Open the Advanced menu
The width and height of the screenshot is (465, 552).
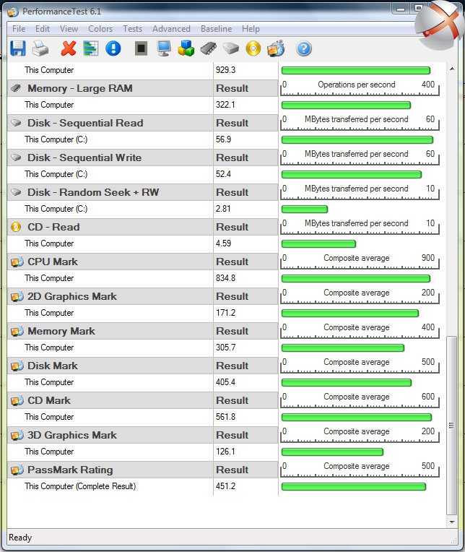(x=171, y=29)
